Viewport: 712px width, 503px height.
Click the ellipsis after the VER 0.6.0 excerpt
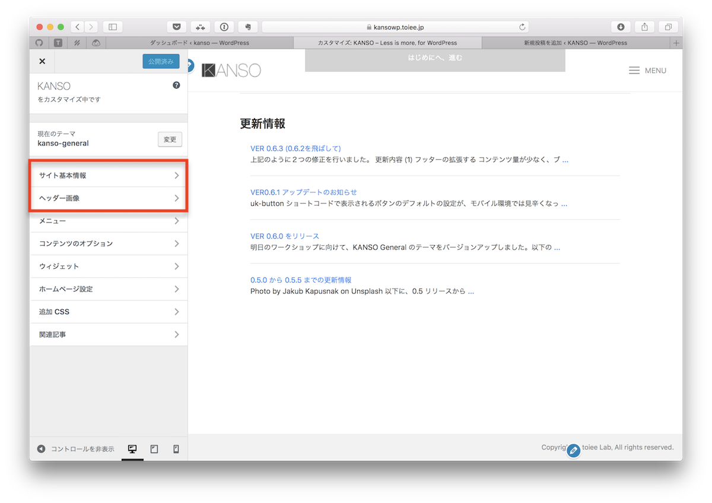(x=557, y=248)
